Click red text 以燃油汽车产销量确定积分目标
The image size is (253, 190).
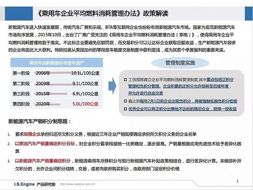(45, 144)
